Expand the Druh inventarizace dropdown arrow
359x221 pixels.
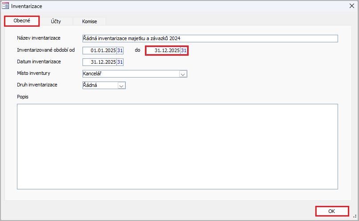point(121,85)
